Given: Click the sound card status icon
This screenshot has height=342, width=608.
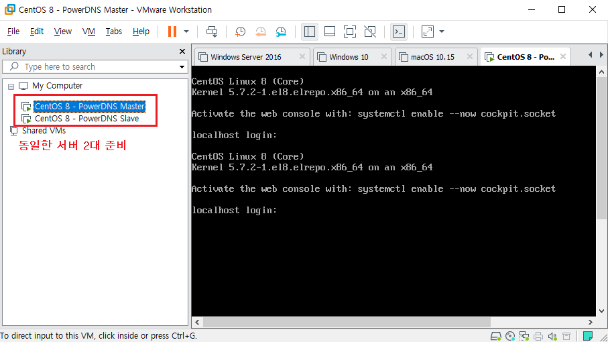Looking at the screenshot, I should point(552,336).
